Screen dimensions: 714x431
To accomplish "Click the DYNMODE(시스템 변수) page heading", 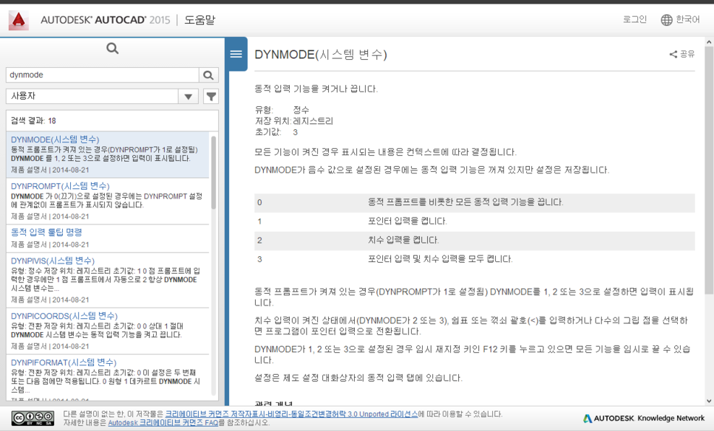I will (321, 55).
